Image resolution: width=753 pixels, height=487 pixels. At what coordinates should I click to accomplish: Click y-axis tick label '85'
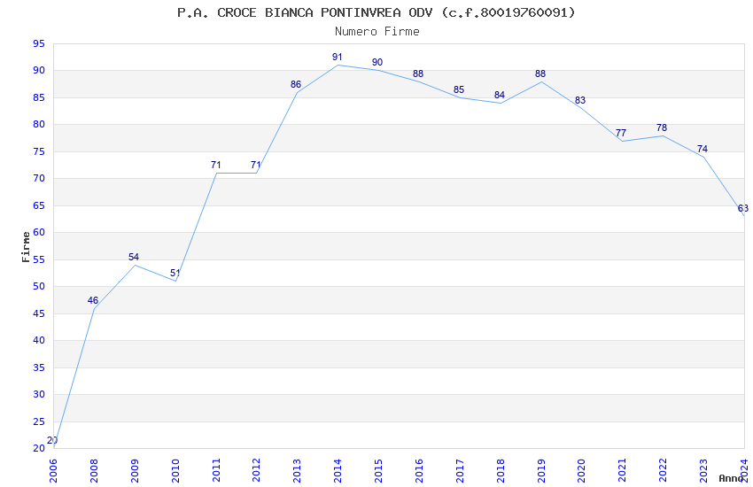coord(39,97)
